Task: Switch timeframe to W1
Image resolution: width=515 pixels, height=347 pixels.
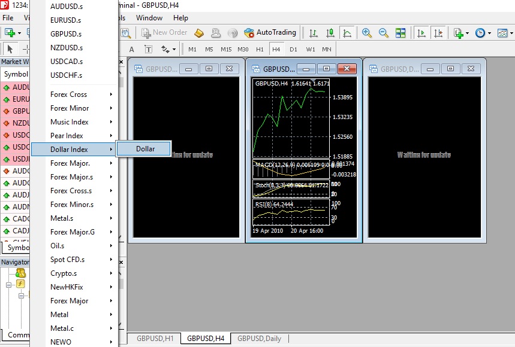Action: click(311, 50)
